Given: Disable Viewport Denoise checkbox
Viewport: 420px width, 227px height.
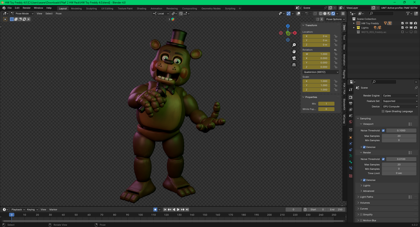Looking at the screenshot, I should (364, 147).
